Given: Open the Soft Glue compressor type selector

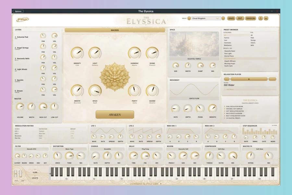Looking at the screenshot, I should [221, 149].
